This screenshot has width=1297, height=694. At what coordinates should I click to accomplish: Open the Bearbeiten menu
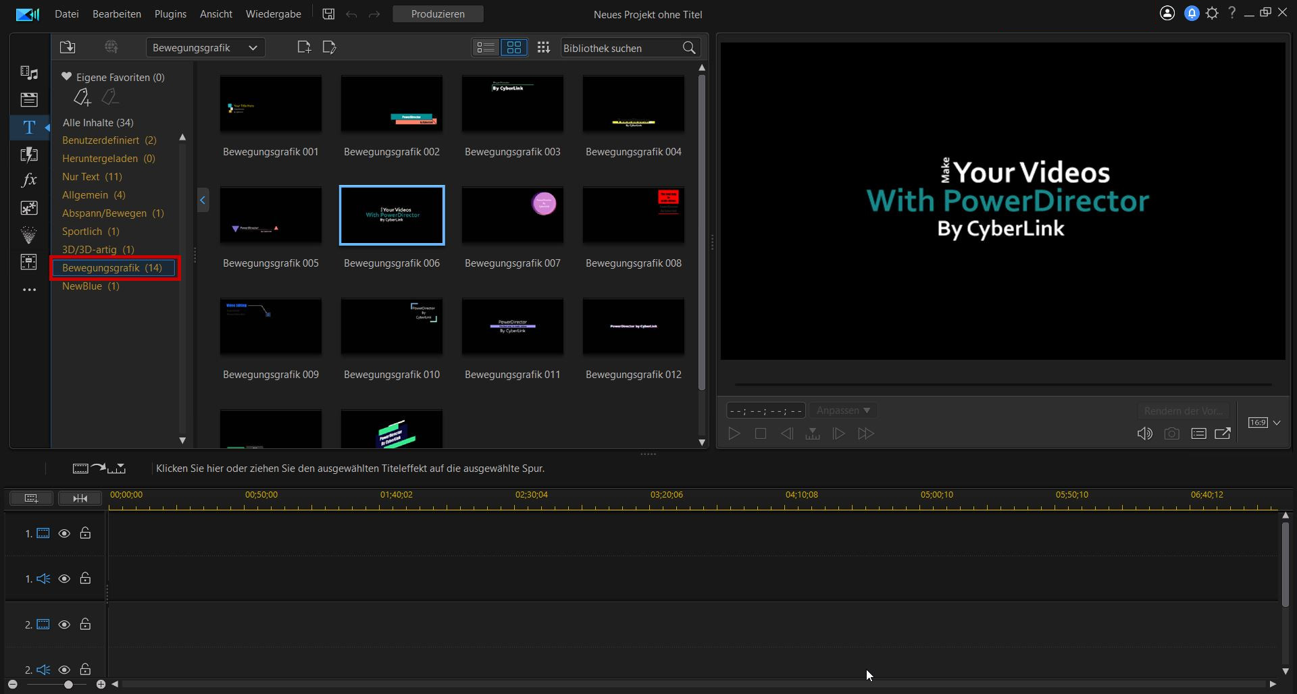[117, 14]
